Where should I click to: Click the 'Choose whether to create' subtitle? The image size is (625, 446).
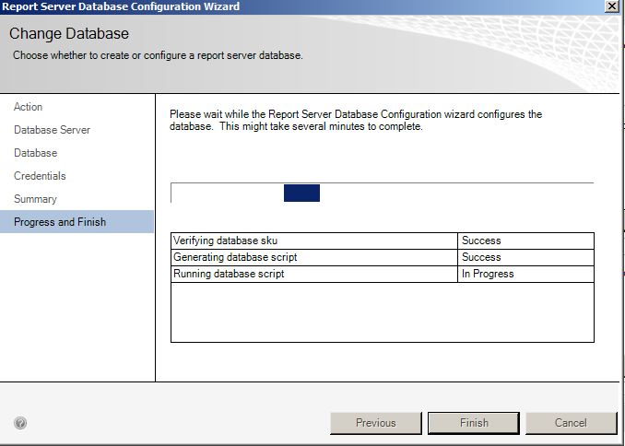click(x=158, y=55)
